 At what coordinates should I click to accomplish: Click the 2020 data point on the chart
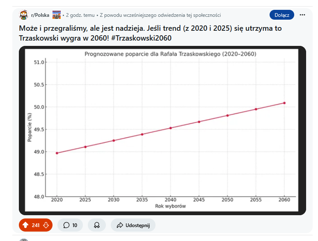pos(57,153)
